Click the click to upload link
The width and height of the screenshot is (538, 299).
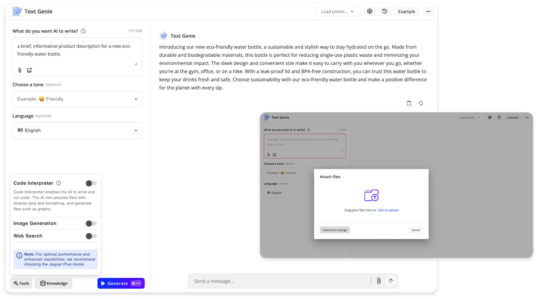pos(388,210)
